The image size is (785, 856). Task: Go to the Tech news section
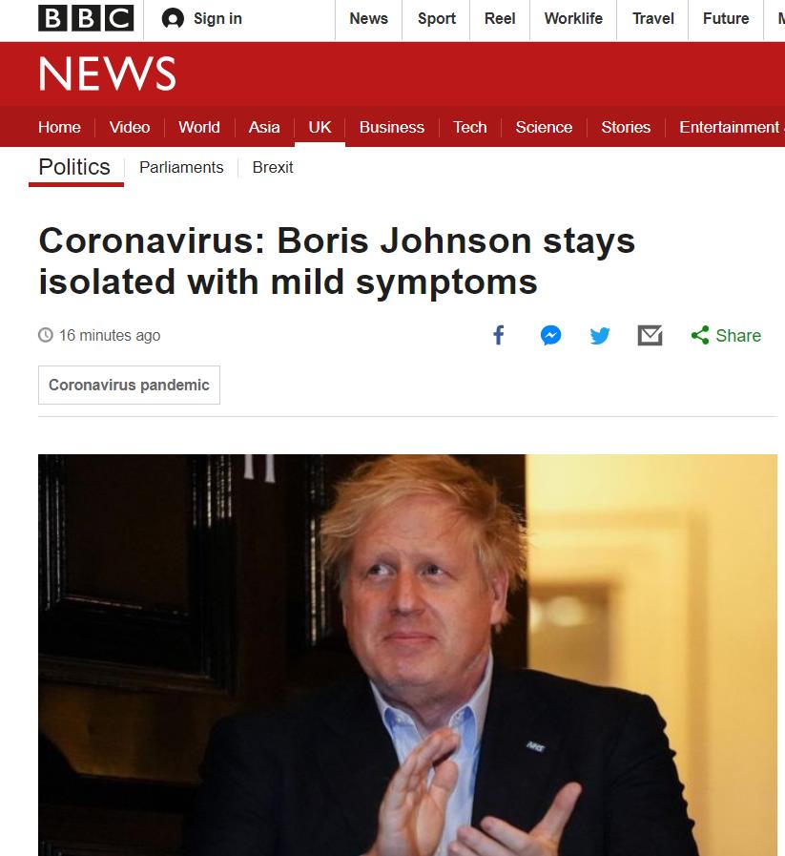point(469,127)
